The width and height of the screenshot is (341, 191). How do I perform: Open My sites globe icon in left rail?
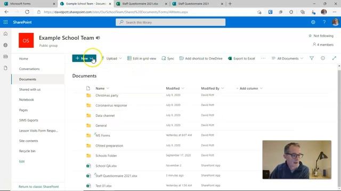pos(6,45)
